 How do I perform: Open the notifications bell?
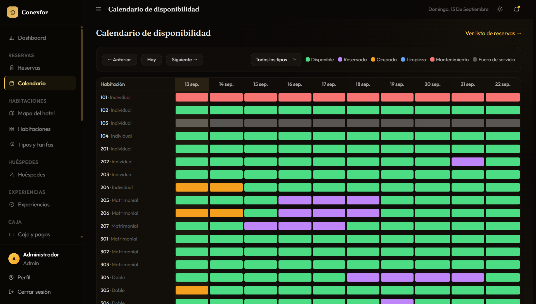[516, 9]
